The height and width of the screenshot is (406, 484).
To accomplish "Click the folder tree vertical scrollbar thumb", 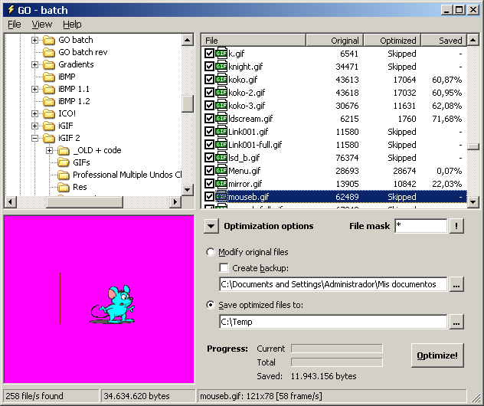I will 188,103.
